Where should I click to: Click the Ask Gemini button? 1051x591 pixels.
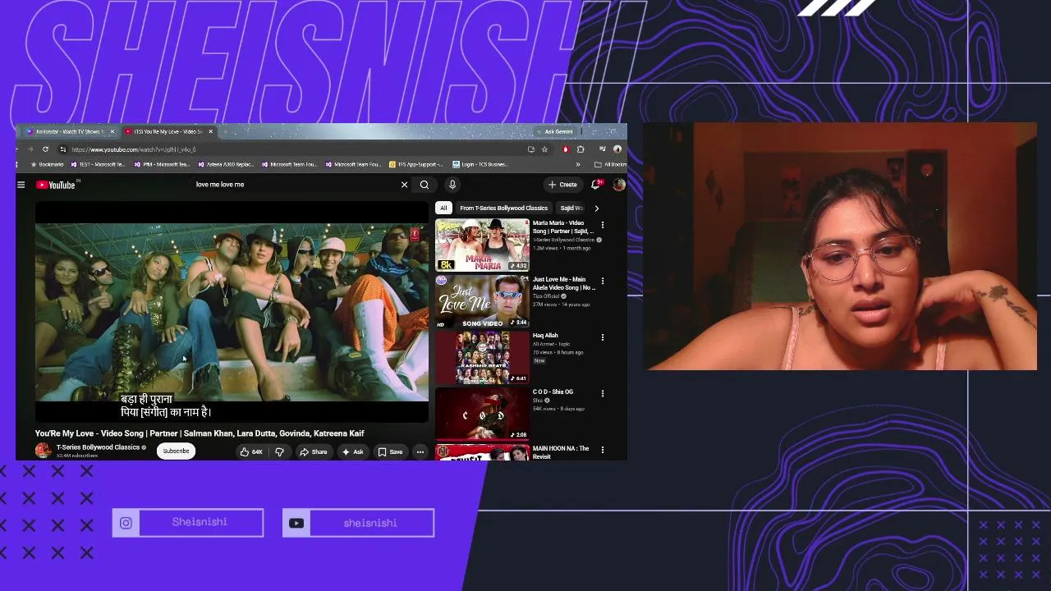coord(555,131)
